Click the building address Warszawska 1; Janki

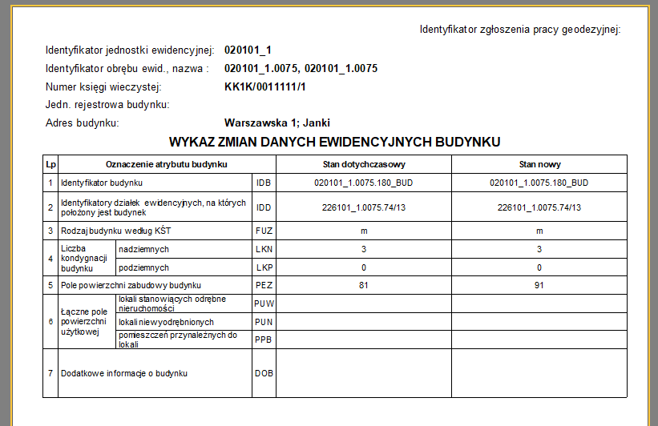pos(277,123)
